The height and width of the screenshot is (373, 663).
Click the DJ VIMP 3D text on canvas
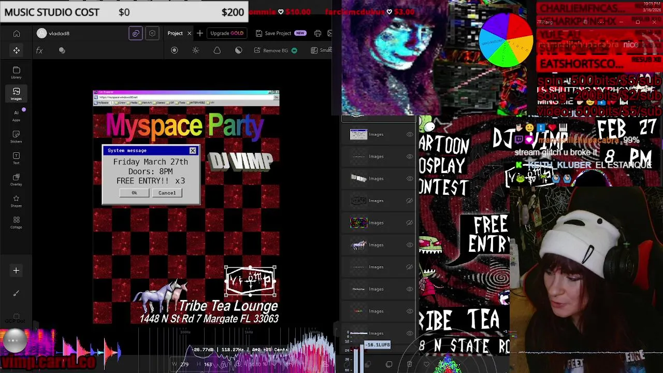coord(240,162)
